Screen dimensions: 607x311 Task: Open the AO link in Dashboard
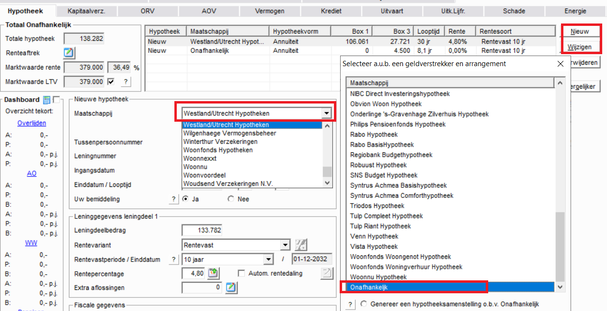(x=32, y=173)
